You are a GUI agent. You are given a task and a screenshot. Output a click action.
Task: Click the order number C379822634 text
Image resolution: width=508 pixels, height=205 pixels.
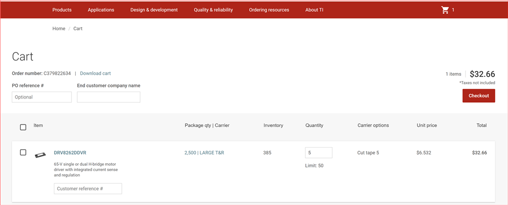pos(57,73)
